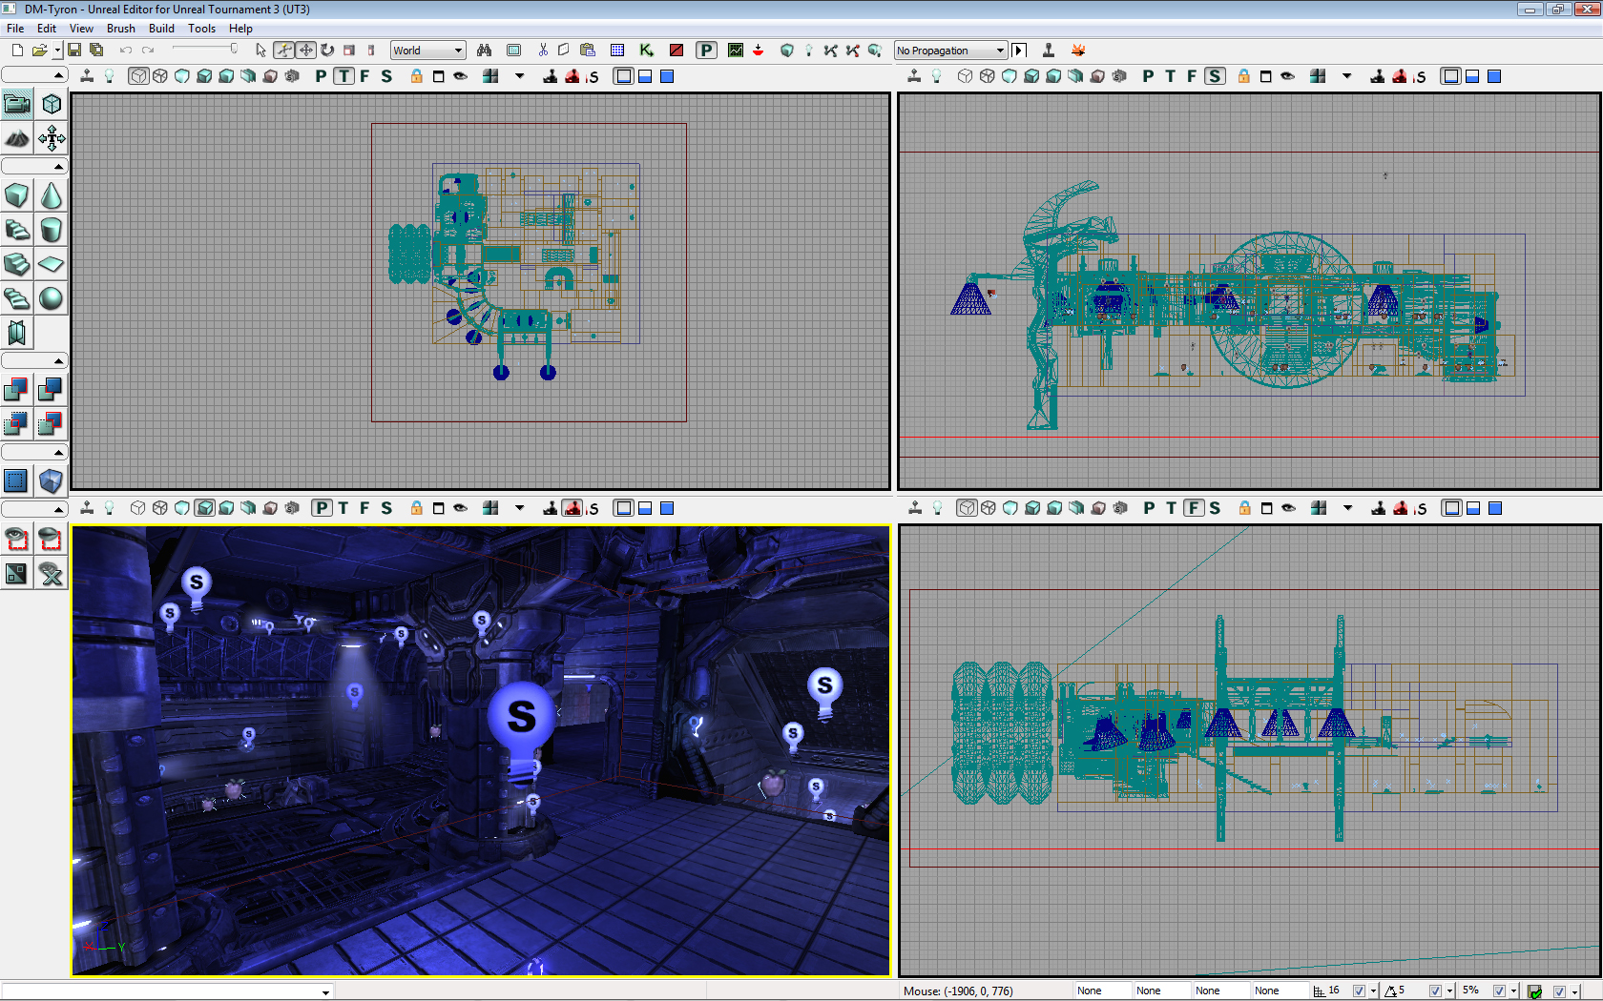1603x1001 pixels.
Task: Create a Spiral staircase brush
Action: (x=17, y=298)
